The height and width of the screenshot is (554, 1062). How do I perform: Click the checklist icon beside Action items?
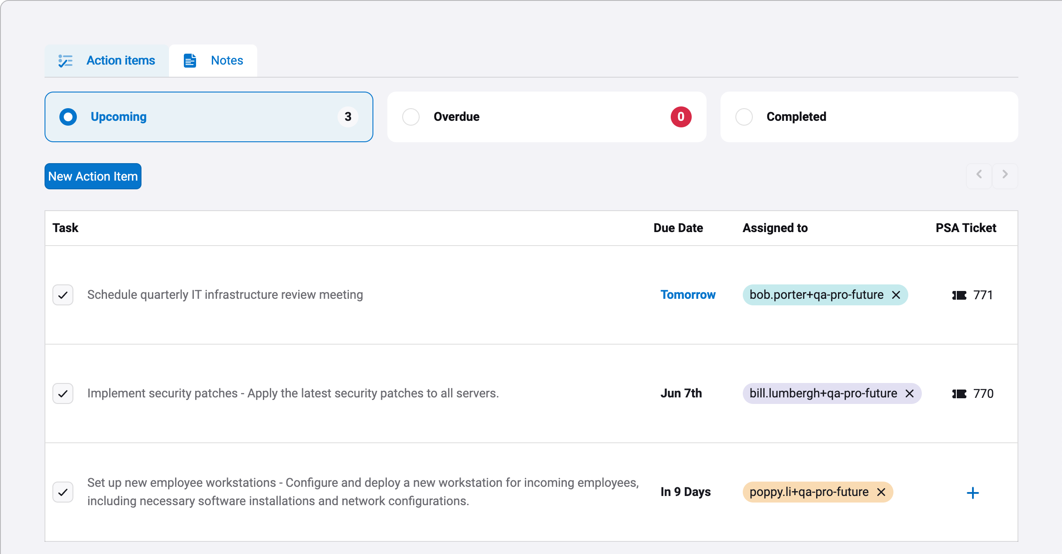point(66,61)
